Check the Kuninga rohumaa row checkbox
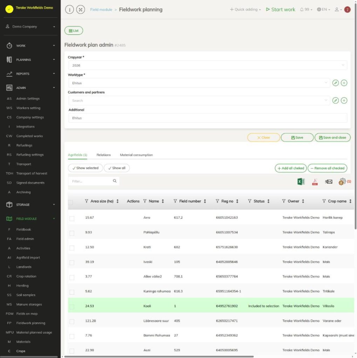Image resolution: width=357 pixels, height=358 pixels. [72, 292]
